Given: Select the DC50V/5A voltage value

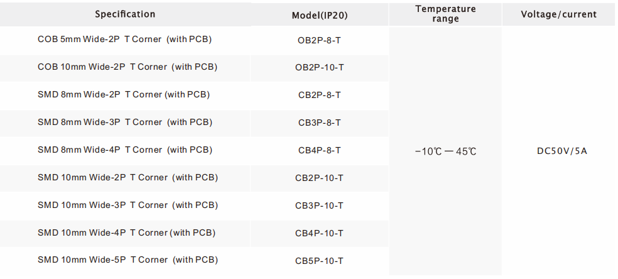Looking at the screenshot, I should pyautogui.click(x=558, y=151).
